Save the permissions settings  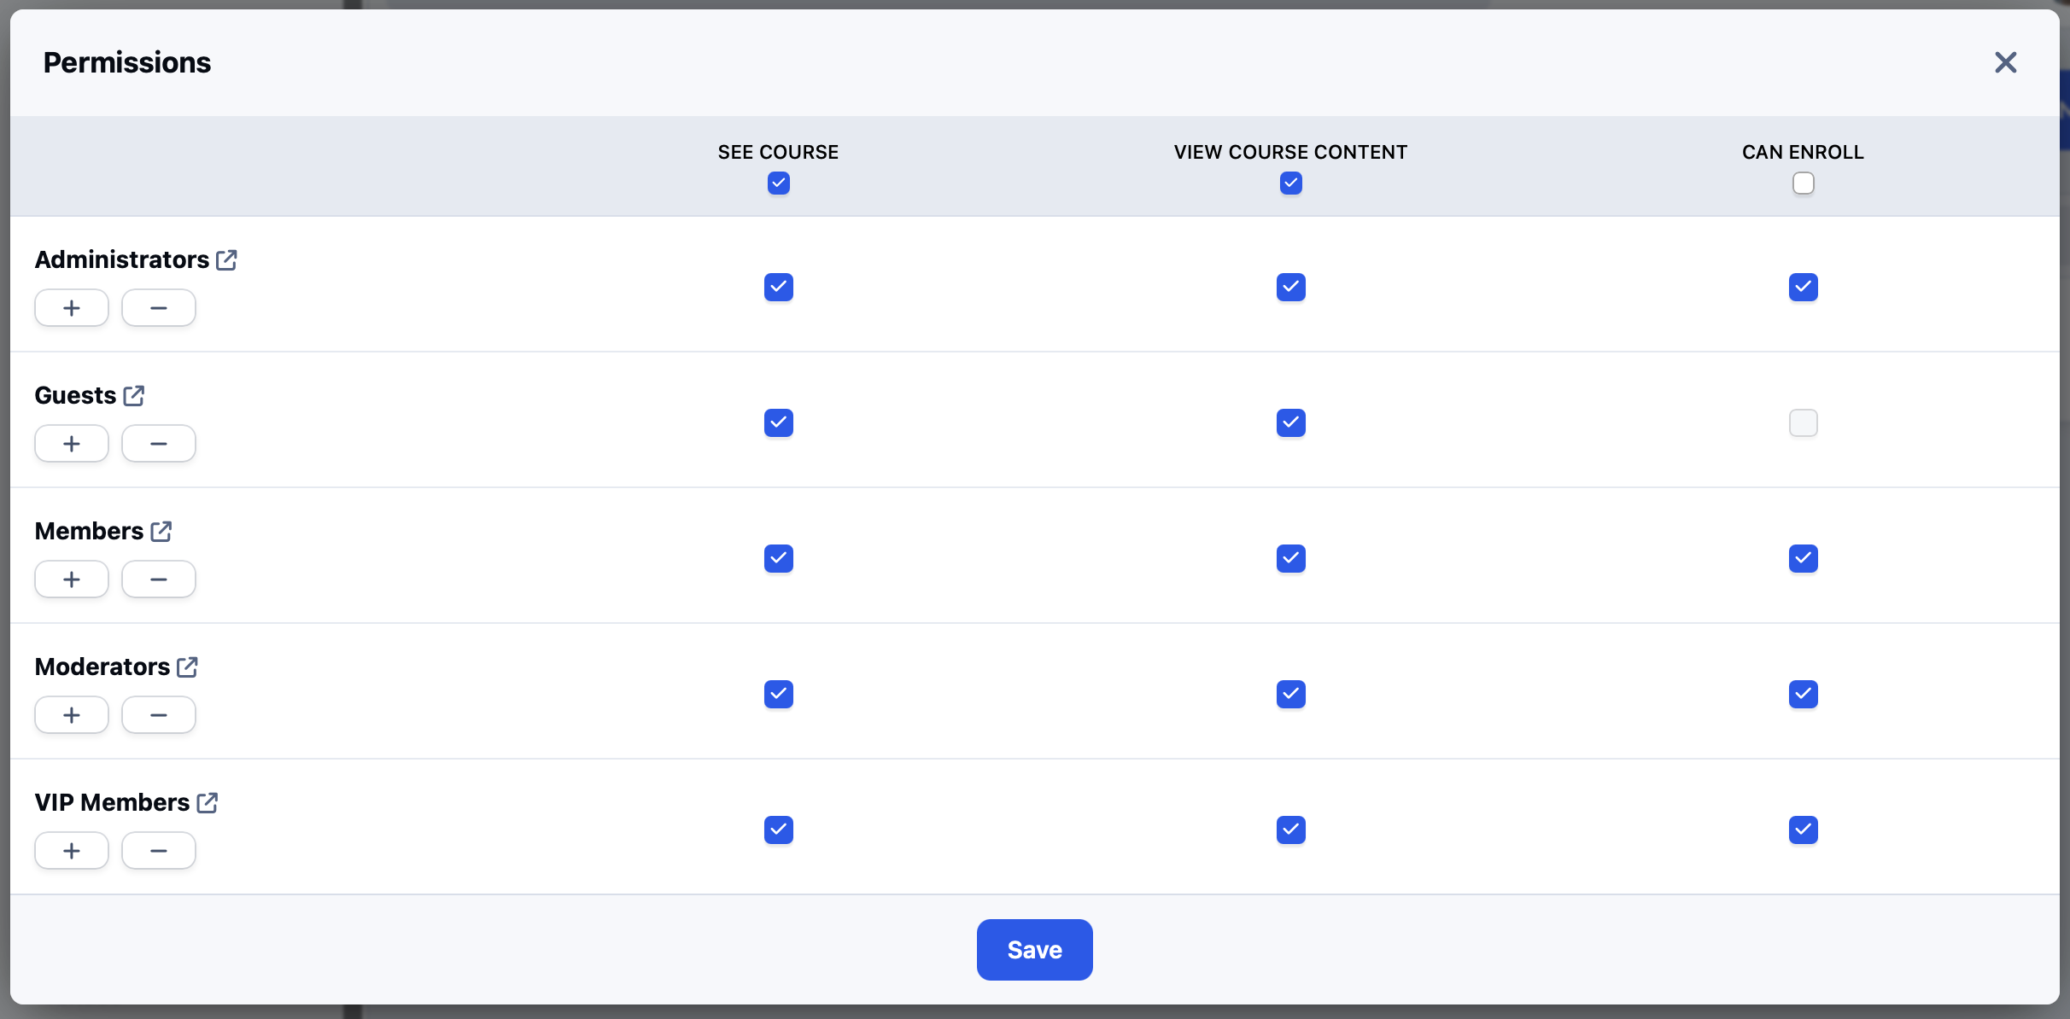[x=1035, y=950]
